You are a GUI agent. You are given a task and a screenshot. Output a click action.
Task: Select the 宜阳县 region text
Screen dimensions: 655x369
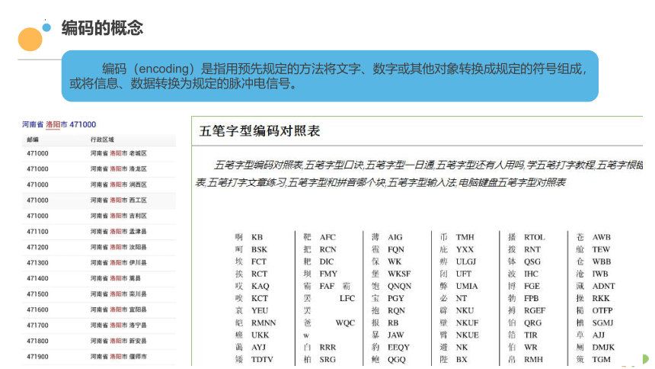(x=119, y=310)
